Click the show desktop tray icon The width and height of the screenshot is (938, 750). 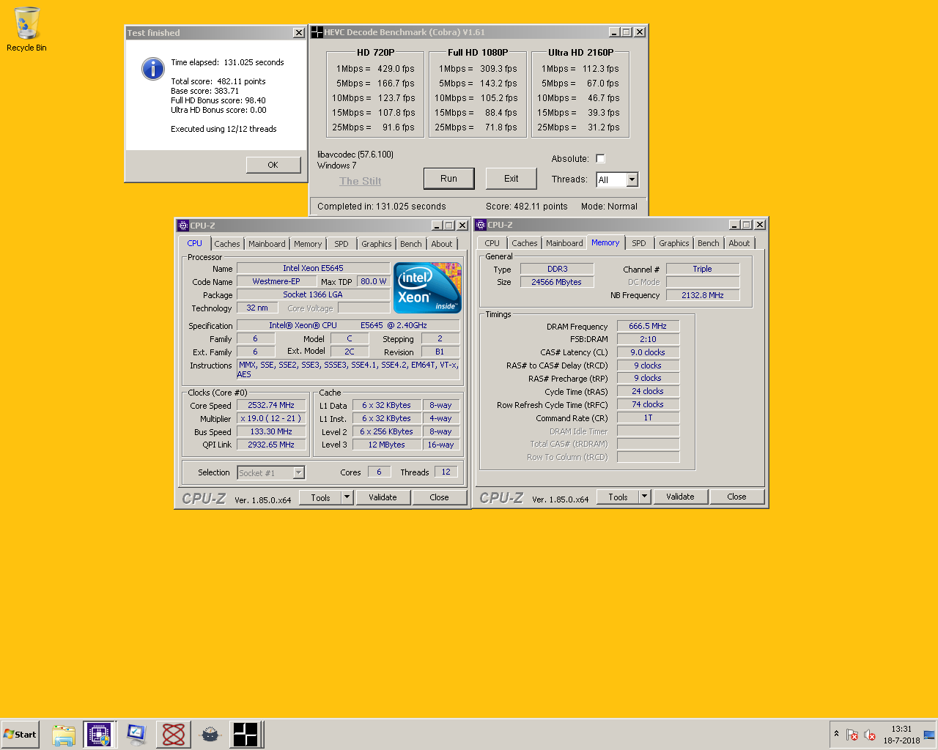929,735
